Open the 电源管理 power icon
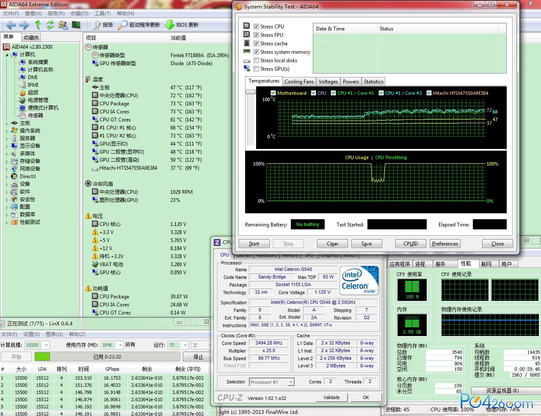This screenshot has width=541, height=416. click(23, 100)
